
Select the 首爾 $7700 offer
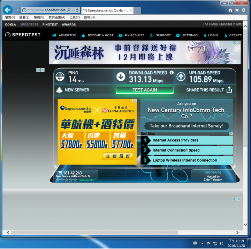pyautogui.click(x=123, y=140)
